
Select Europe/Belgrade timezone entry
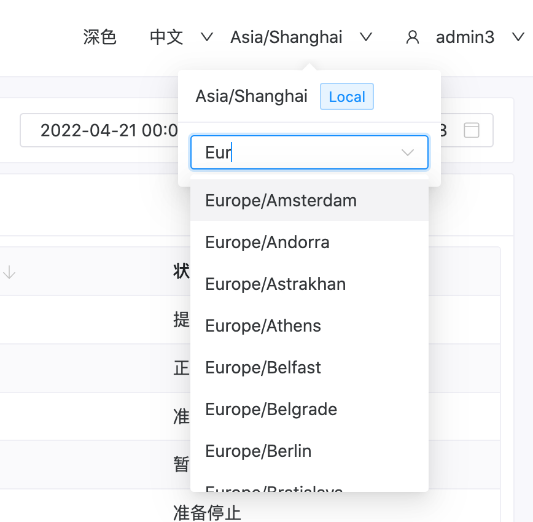(271, 410)
